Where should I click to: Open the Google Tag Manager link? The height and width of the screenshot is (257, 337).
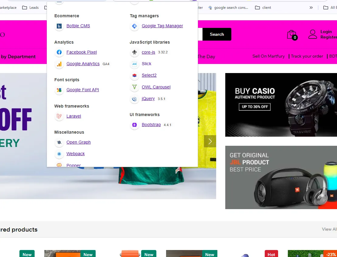[x=162, y=26]
